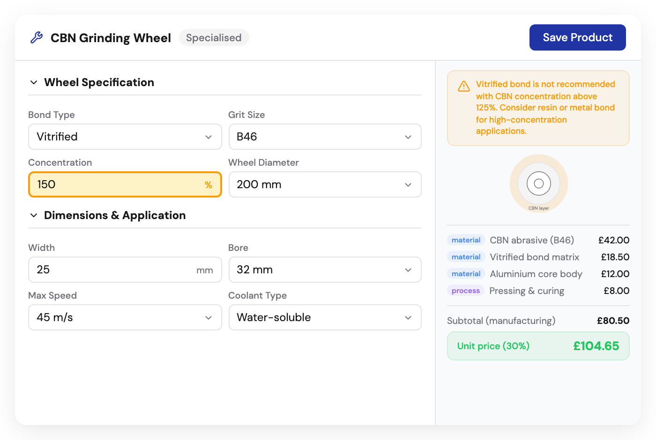
Task: Click the percent symbol in the Concentration field
Action: [x=208, y=185]
